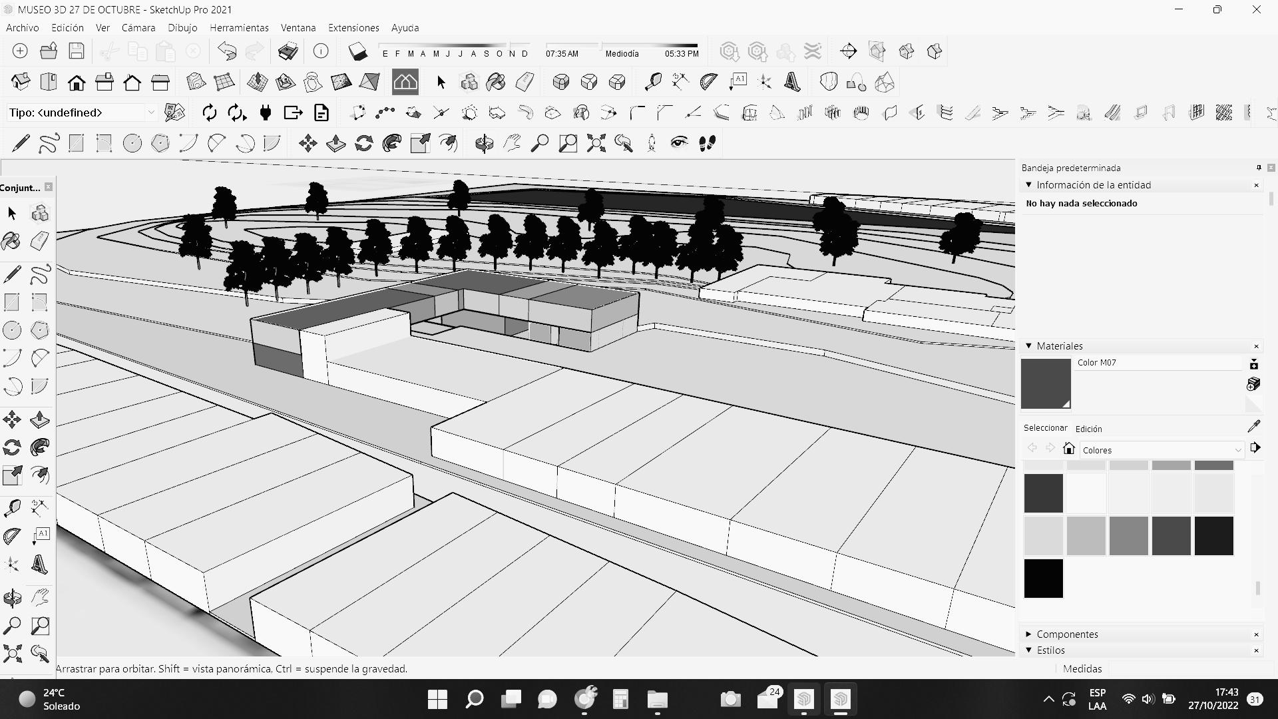
Task: Select the Push/Pull tool in left toolbar
Action: pyautogui.click(x=40, y=419)
